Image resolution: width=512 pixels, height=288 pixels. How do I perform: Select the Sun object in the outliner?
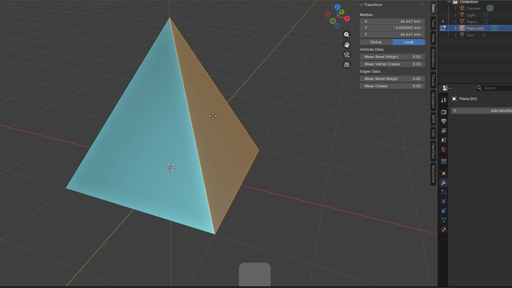[x=470, y=35]
